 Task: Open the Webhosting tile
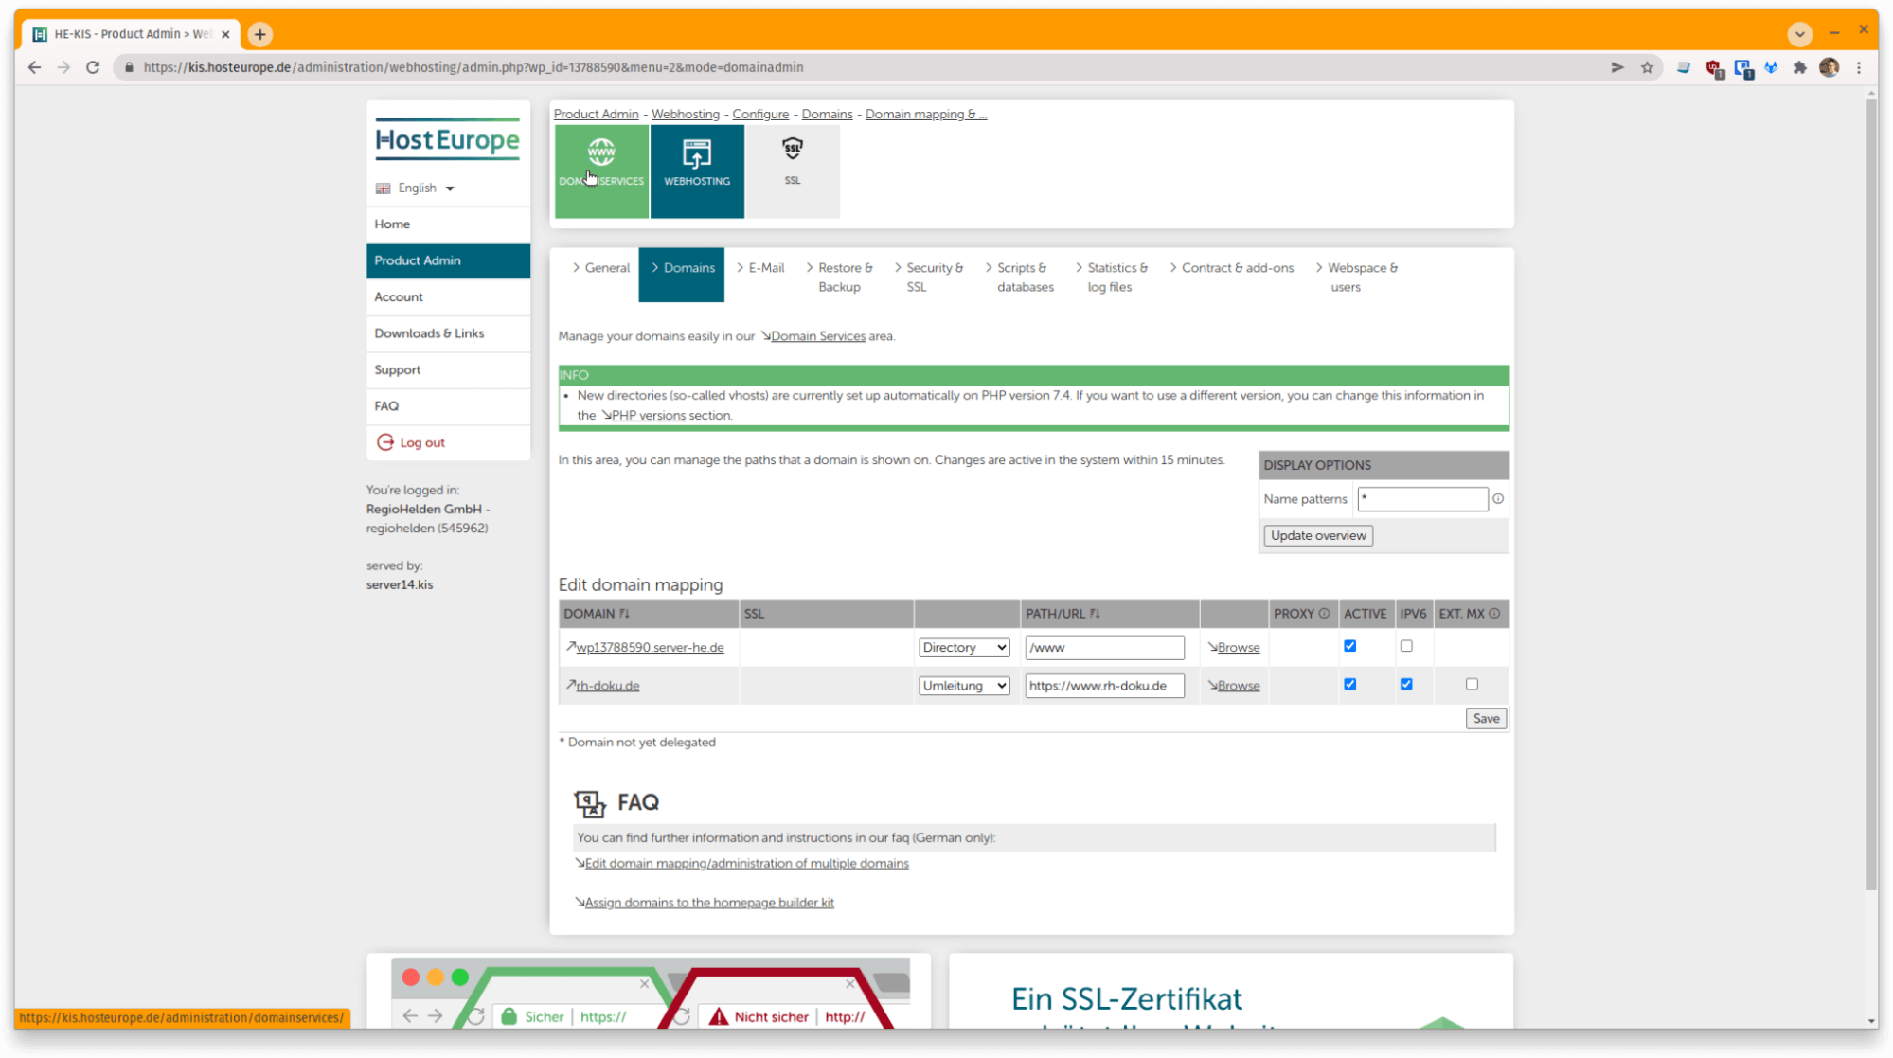(697, 171)
